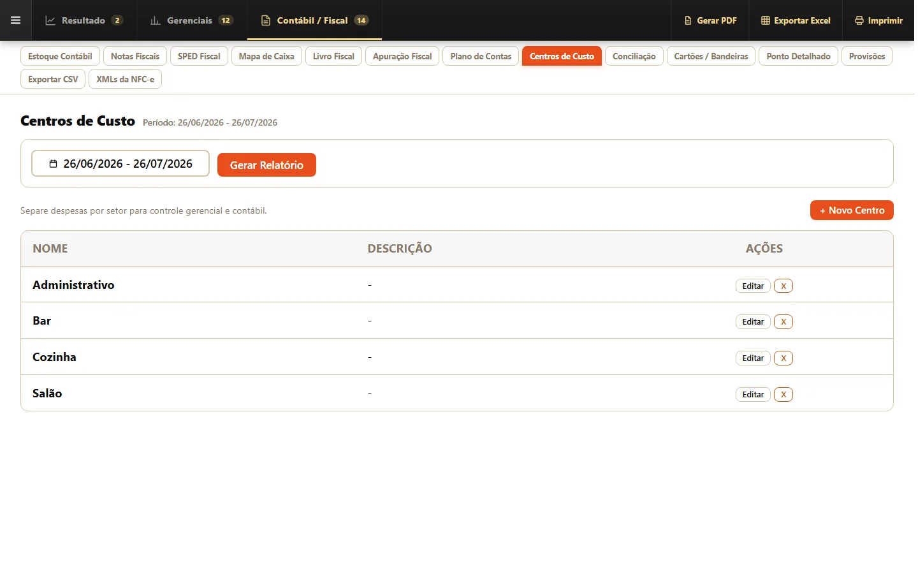
Task: Export report via Exportar Excel
Action: (x=796, y=20)
